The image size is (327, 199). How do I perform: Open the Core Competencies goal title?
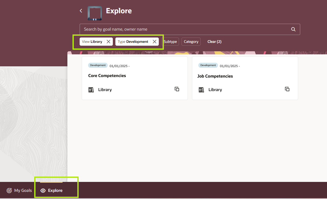[107, 76]
